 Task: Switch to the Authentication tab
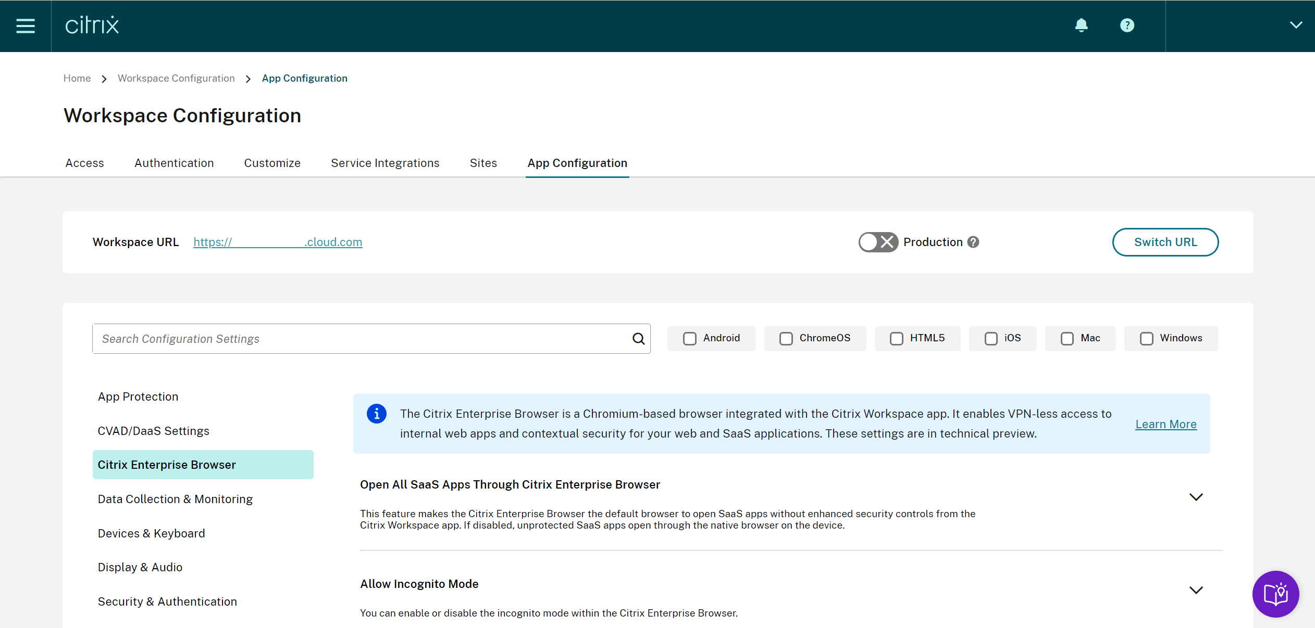(x=174, y=163)
